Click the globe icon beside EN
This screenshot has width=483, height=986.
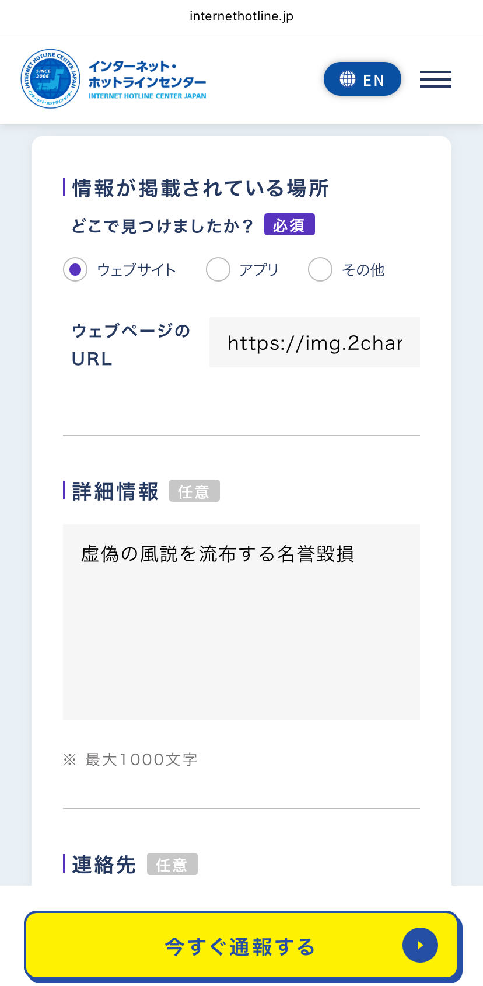(348, 79)
